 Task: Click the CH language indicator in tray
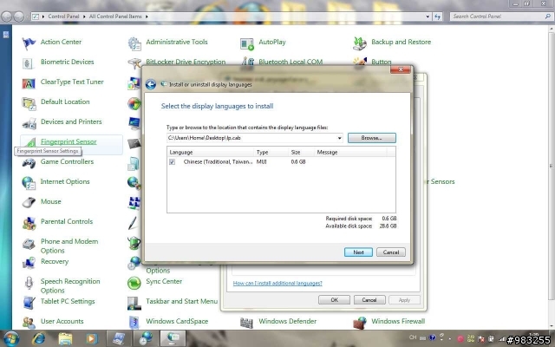click(413, 337)
